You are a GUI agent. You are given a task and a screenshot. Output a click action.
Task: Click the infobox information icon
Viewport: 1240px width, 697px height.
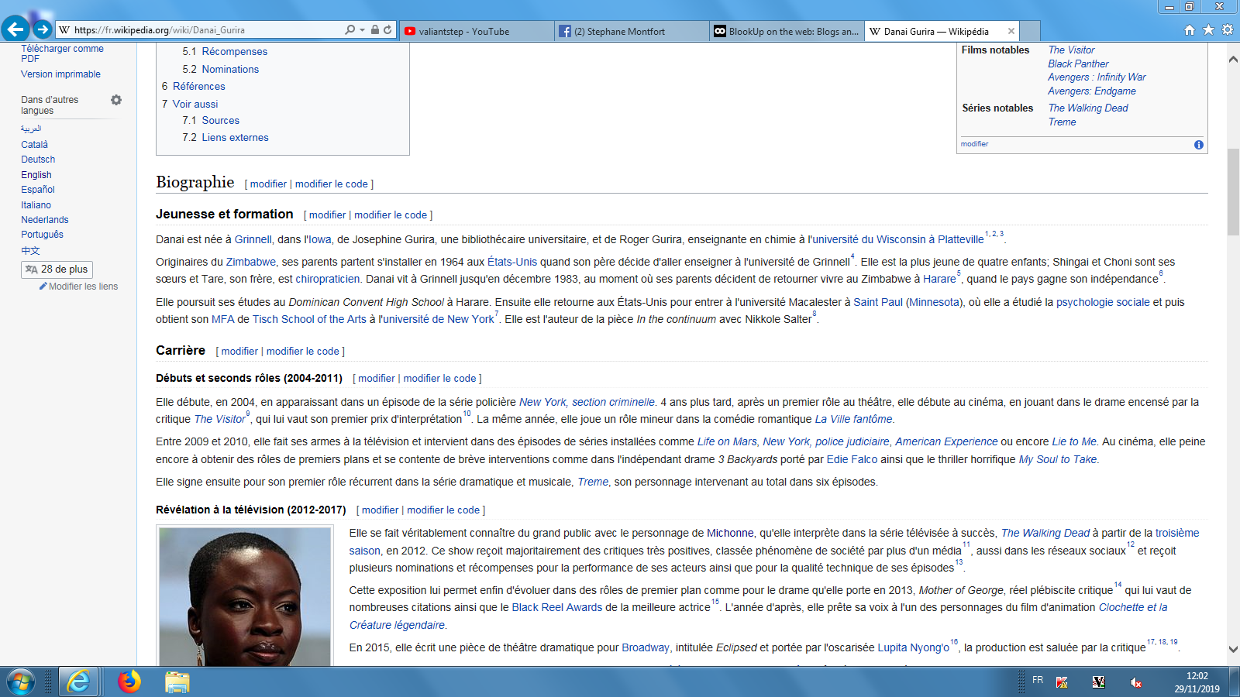tap(1199, 145)
